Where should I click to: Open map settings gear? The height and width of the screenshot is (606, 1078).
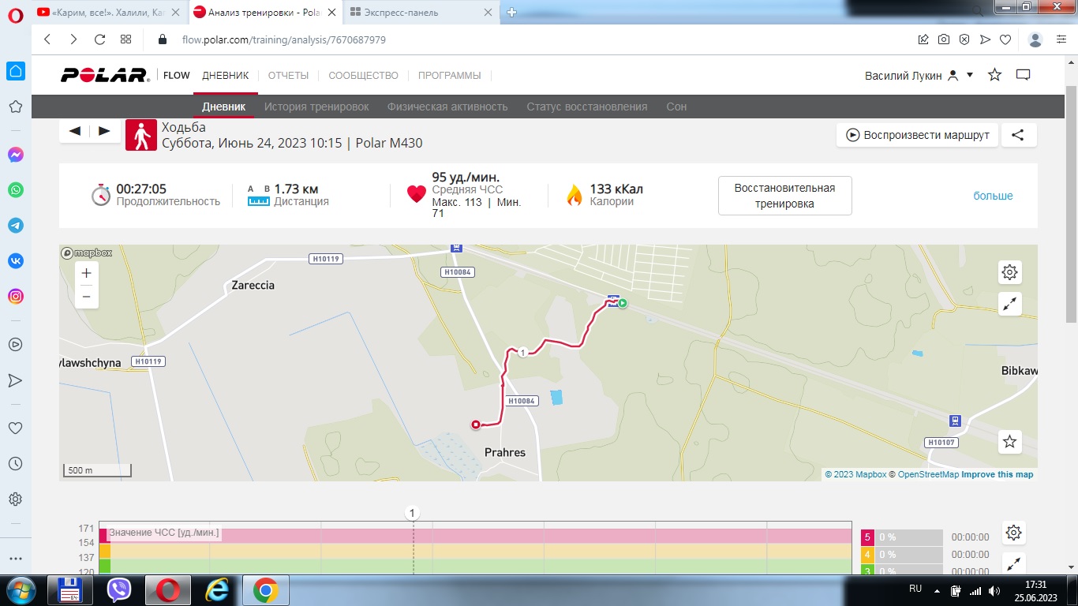(1009, 273)
